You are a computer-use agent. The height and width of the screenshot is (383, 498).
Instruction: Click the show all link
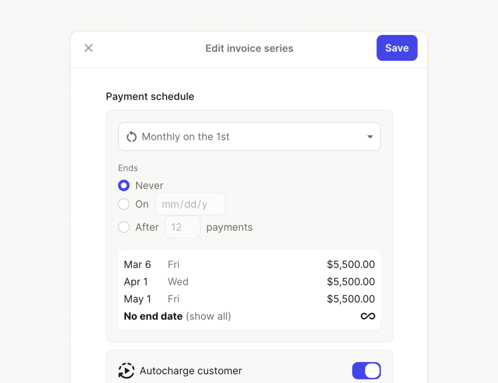pyautogui.click(x=208, y=316)
